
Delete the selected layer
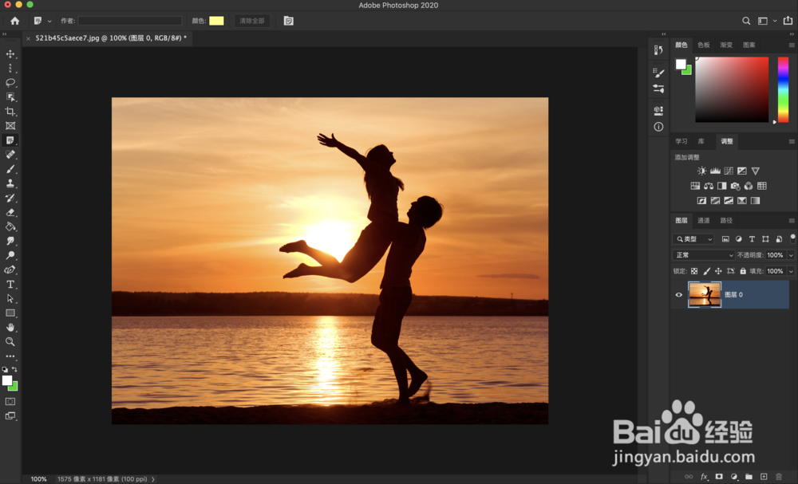[779, 476]
